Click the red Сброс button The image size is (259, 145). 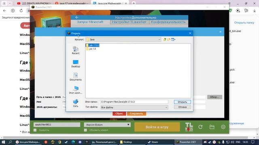click(x=119, y=114)
